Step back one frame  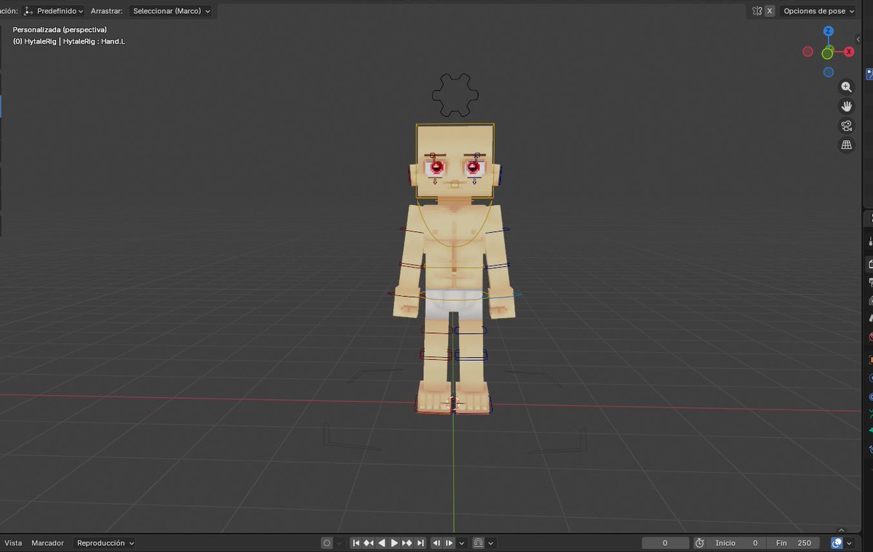coord(436,543)
